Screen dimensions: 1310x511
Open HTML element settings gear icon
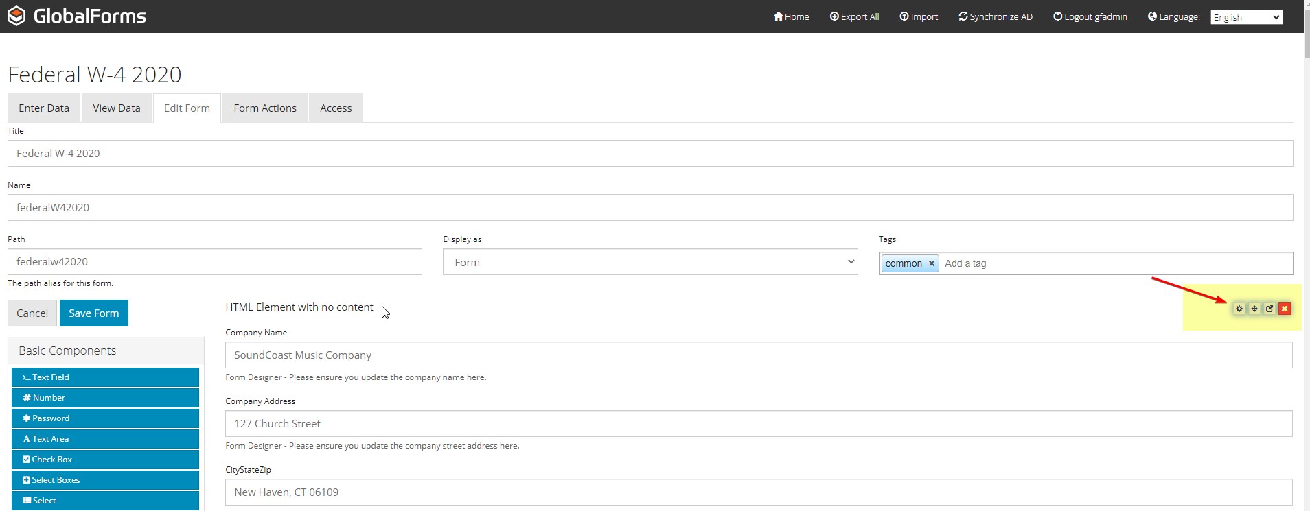(1239, 309)
